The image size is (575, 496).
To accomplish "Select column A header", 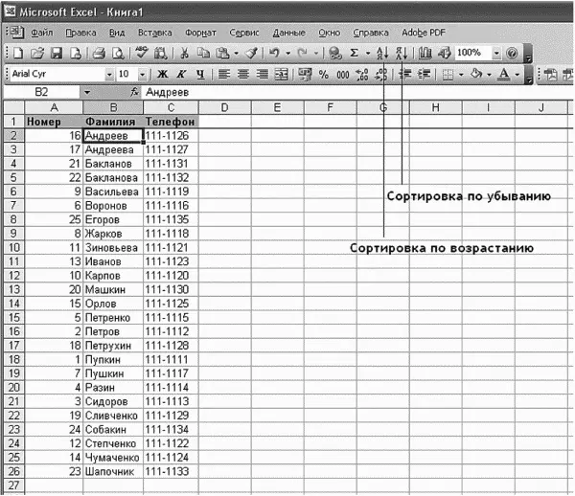I will 54,107.
